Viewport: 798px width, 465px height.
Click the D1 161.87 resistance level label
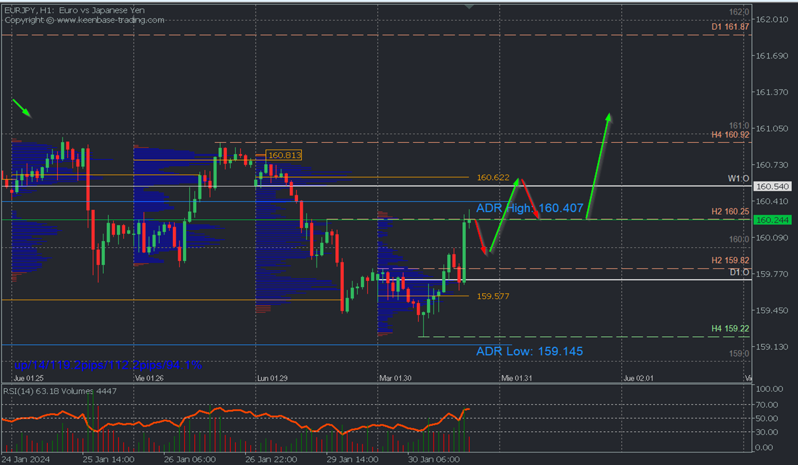click(x=730, y=27)
